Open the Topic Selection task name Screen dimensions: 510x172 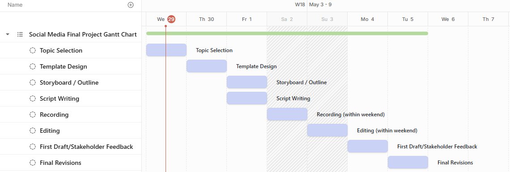(x=61, y=50)
